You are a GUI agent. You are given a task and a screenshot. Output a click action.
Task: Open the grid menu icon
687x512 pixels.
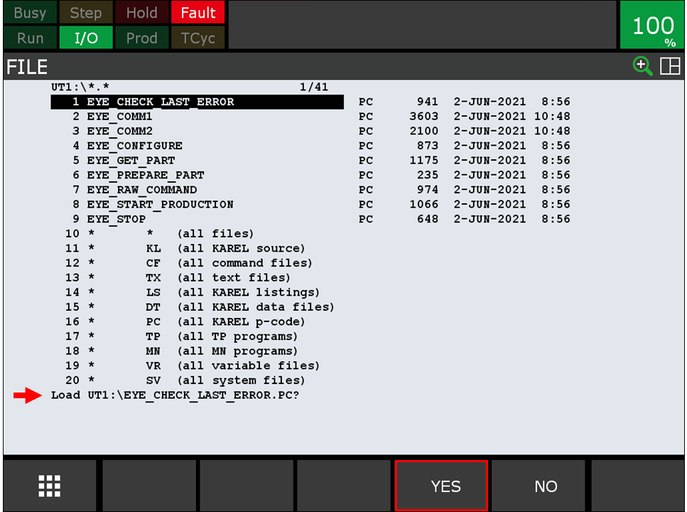(49, 486)
